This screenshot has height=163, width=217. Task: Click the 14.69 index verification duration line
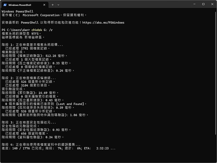click(x=30, y=93)
